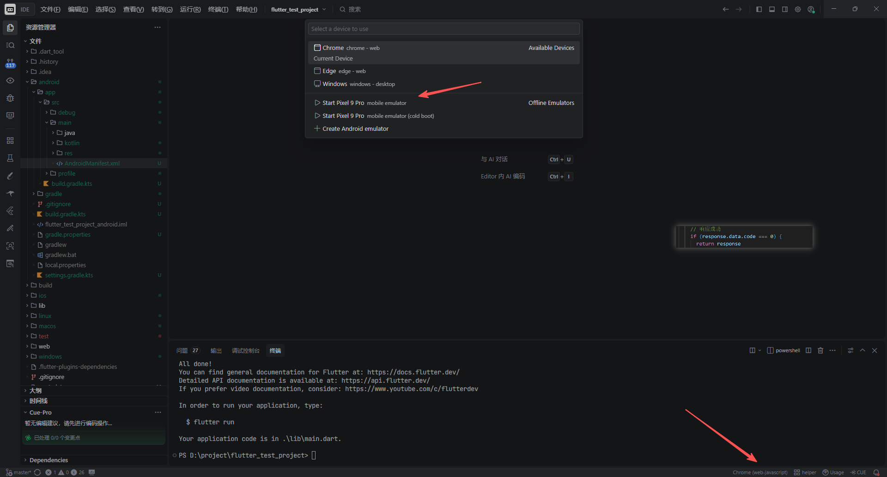Image resolution: width=887 pixels, height=477 pixels.
Task: Close the terminal panel
Action: [875, 350]
